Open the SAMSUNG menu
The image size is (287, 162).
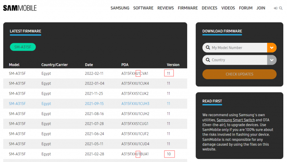(120, 8)
